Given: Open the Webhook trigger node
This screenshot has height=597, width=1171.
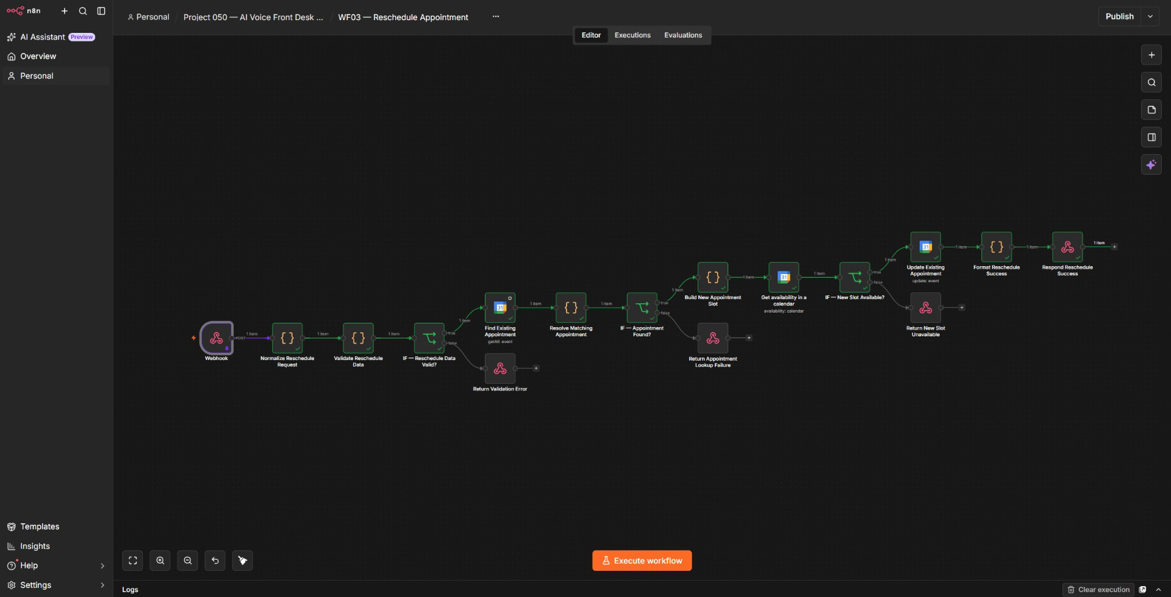Looking at the screenshot, I should (x=217, y=338).
